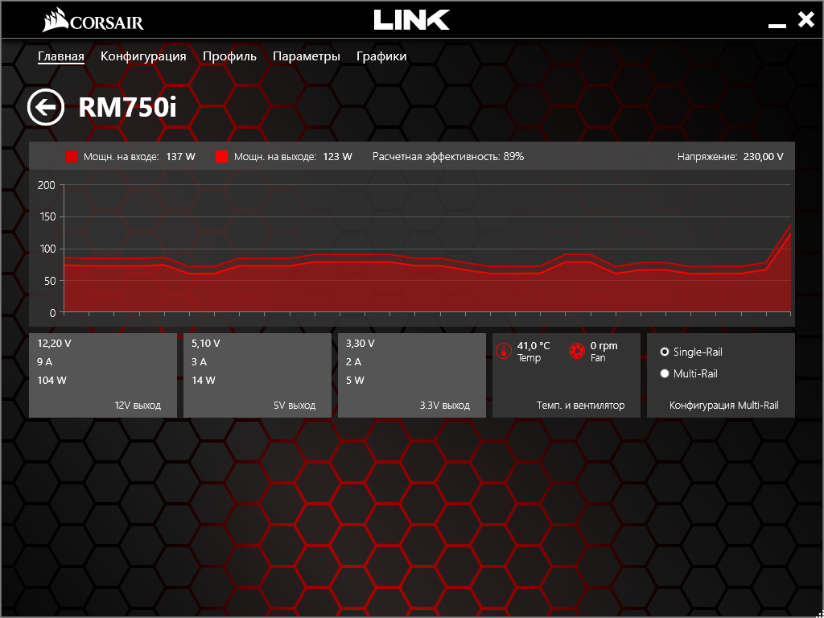The image size is (824, 618).
Task: Click the output power bright red swatch
Action: (221, 157)
